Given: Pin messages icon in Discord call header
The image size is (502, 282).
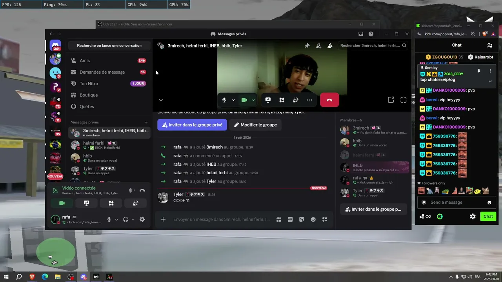Looking at the screenshot, I should [307, 45].
